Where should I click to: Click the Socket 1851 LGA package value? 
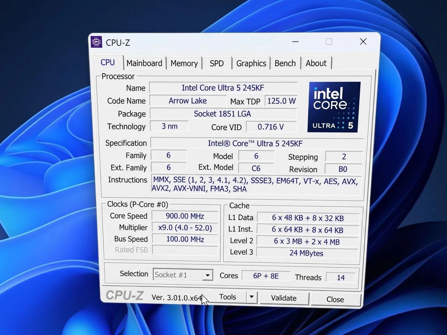[223, 114]
